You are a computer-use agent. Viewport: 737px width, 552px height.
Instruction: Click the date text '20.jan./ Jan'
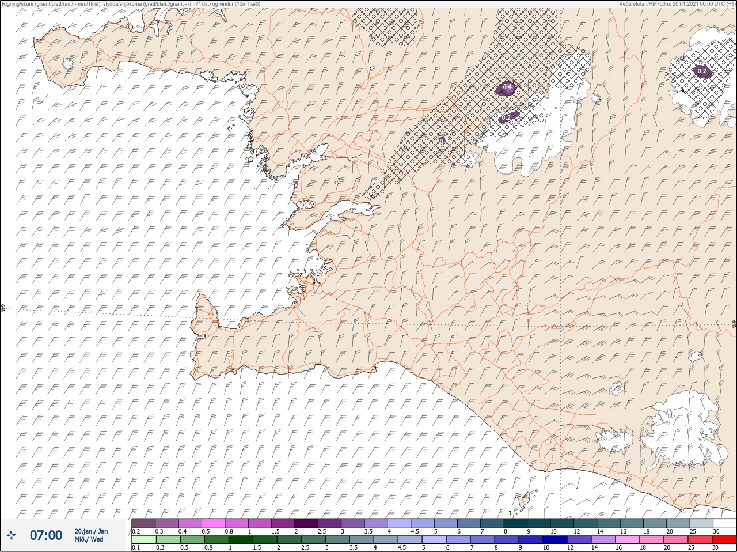tap(91, 531)
